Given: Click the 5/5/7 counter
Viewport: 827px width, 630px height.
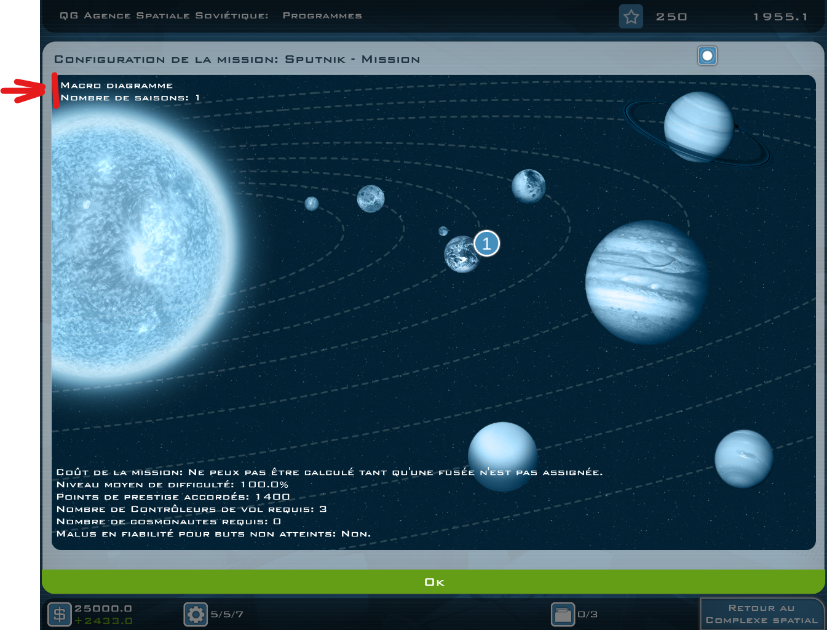Looking at the screenshot, I should point(227,614).
